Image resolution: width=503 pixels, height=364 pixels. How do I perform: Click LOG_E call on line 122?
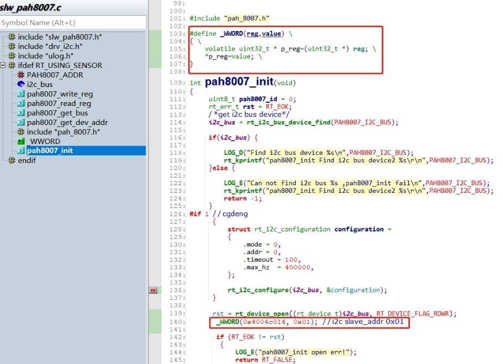point(233,183)
